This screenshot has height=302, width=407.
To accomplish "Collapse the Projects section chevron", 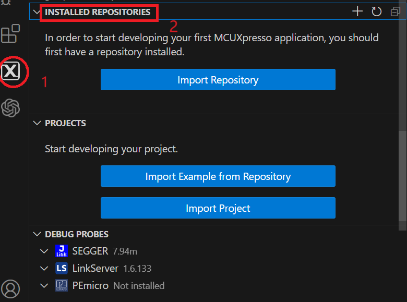I will 37,123.
